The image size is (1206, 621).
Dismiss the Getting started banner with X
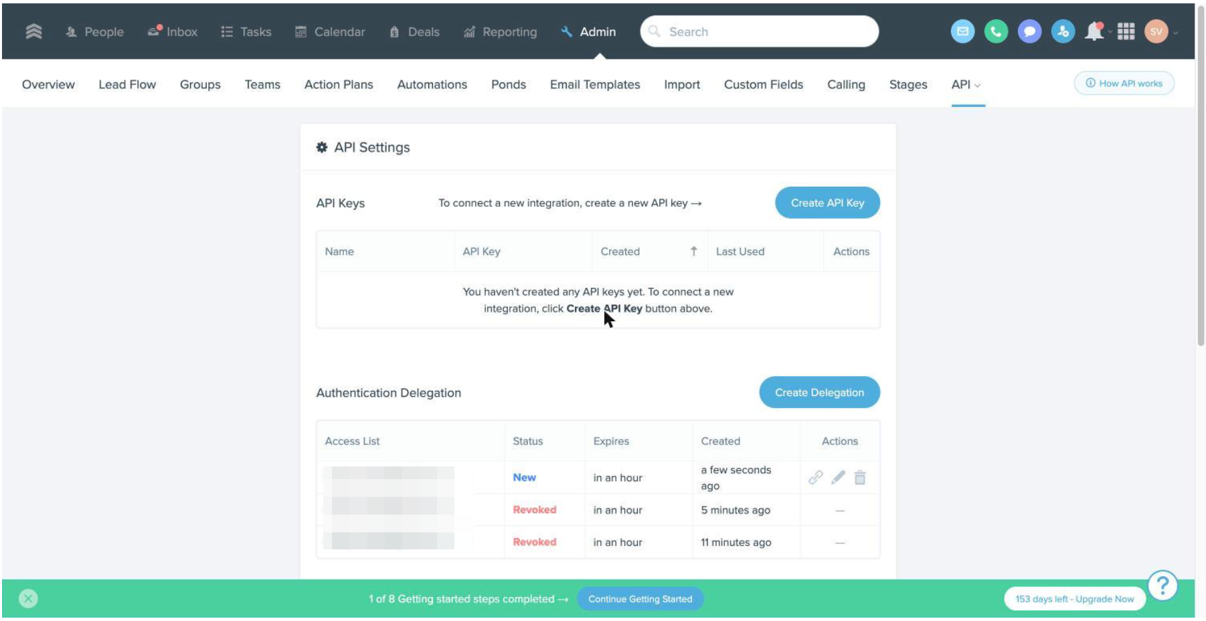(28, 598)
